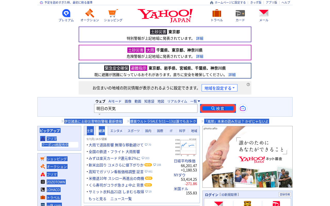Click ヘルプ link in top bar
The width and height of the screenshot is (330, 206).
286,3
